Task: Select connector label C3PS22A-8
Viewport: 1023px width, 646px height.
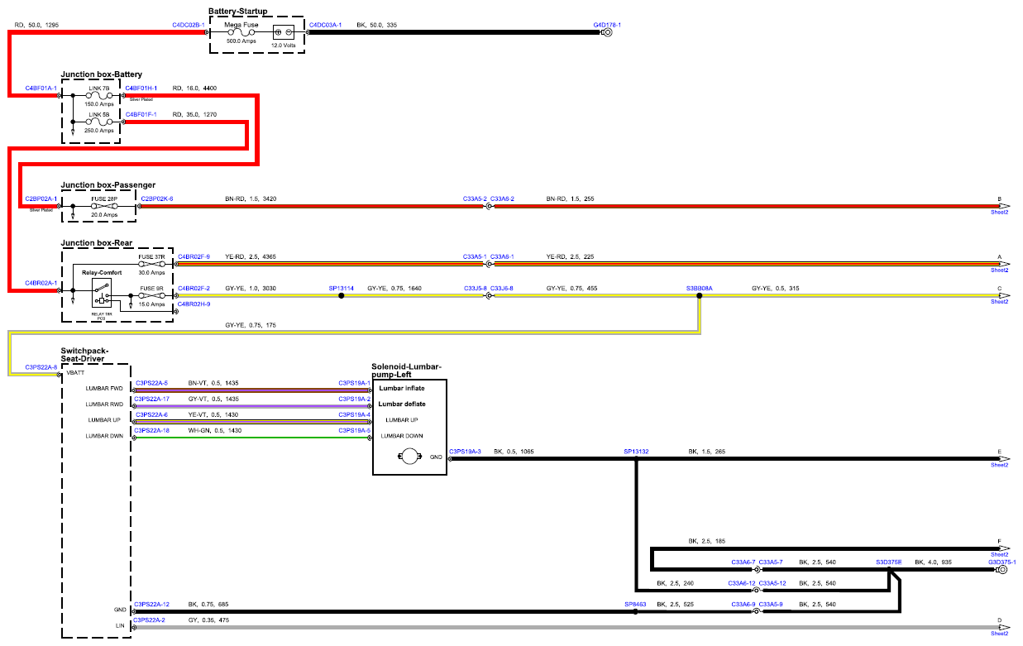Action: click(41, 366)
